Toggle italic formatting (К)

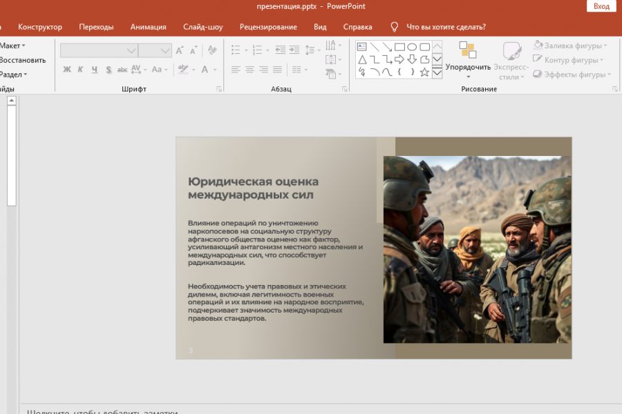(80, 70)
